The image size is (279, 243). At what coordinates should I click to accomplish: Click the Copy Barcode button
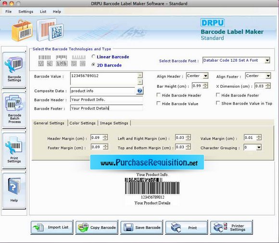click(97, 227)
